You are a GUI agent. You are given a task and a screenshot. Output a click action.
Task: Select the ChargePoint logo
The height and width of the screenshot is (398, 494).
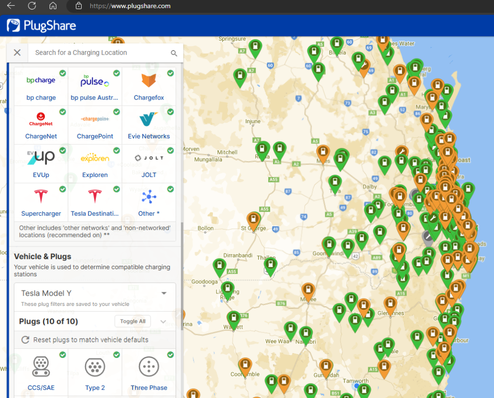95,119
